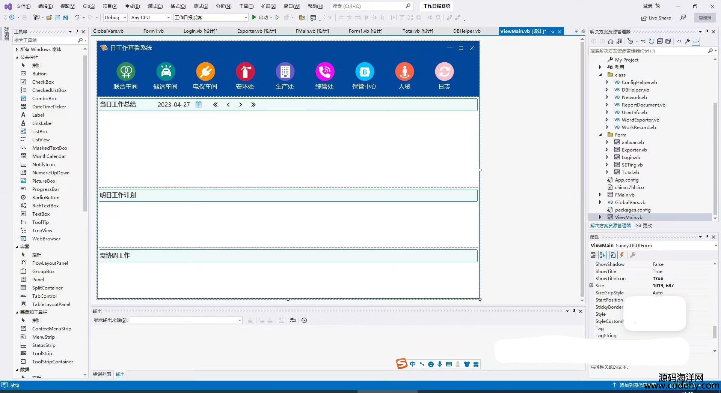The width and height of the screenshot is (721, 393).
Task: Click the 管理员 button
Action: (x=705, y=18)
